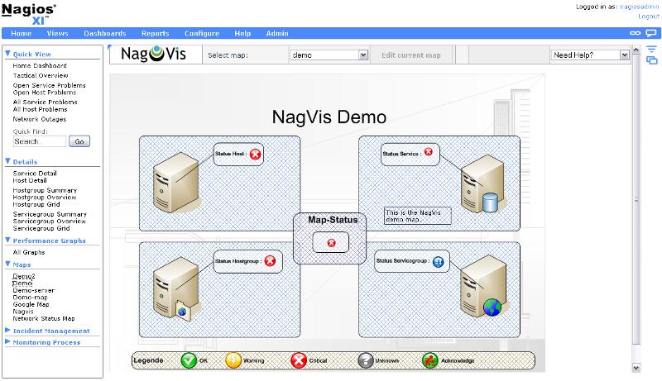Open Demo-server map link
This screenshot has width=662, height=381.
pos(34,290)
